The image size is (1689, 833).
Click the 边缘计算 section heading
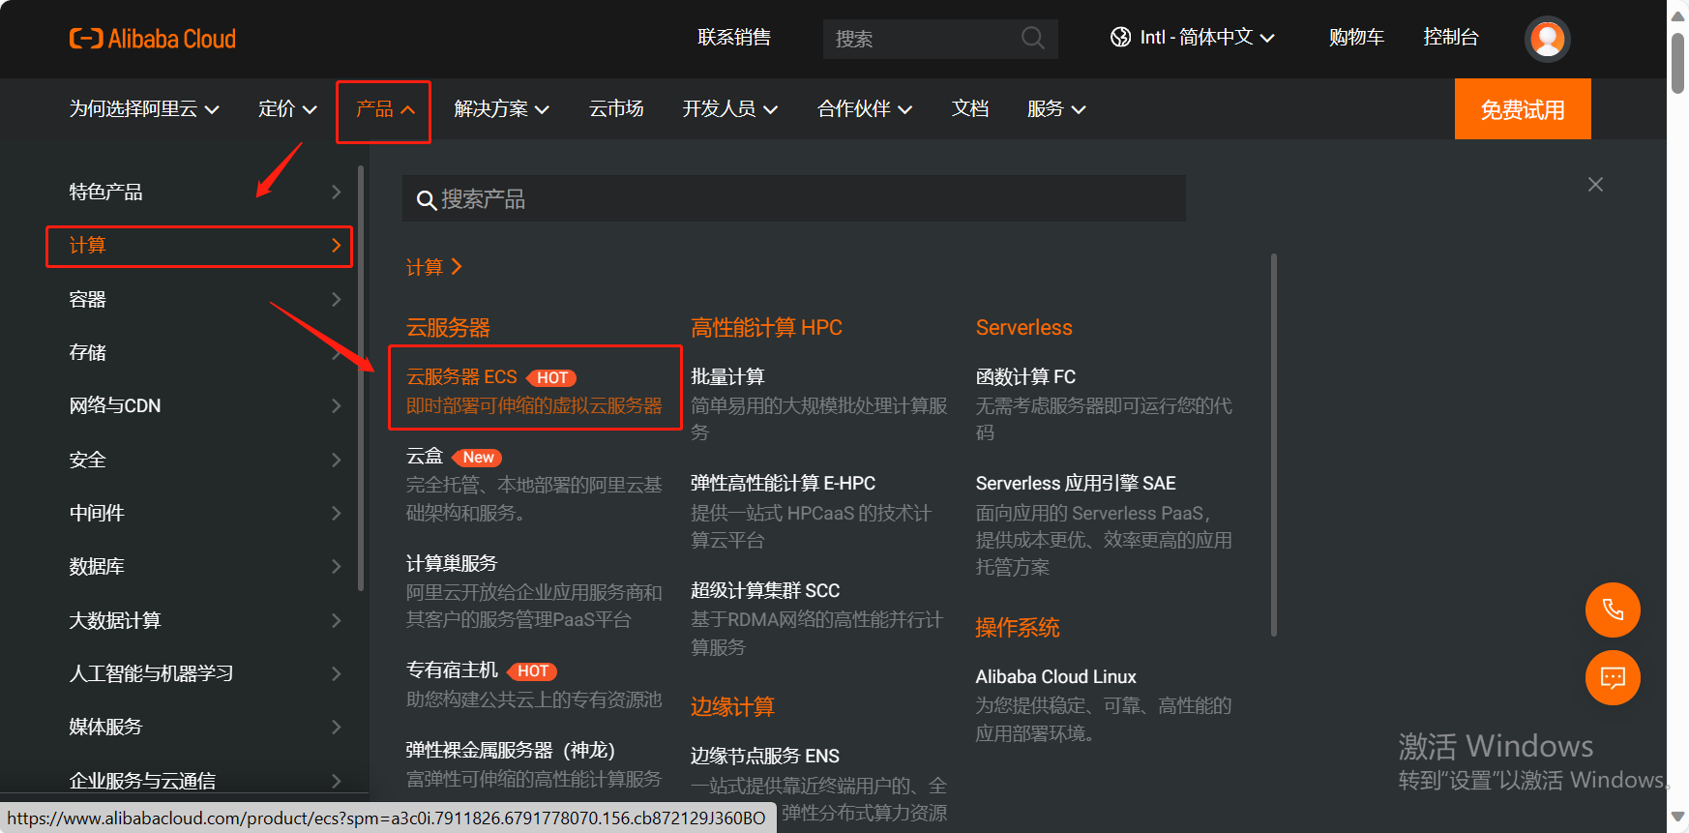pos(732,706)
